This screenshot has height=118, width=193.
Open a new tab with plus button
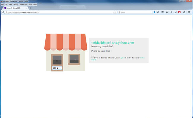pyautogui.click(x=31, y=8)
